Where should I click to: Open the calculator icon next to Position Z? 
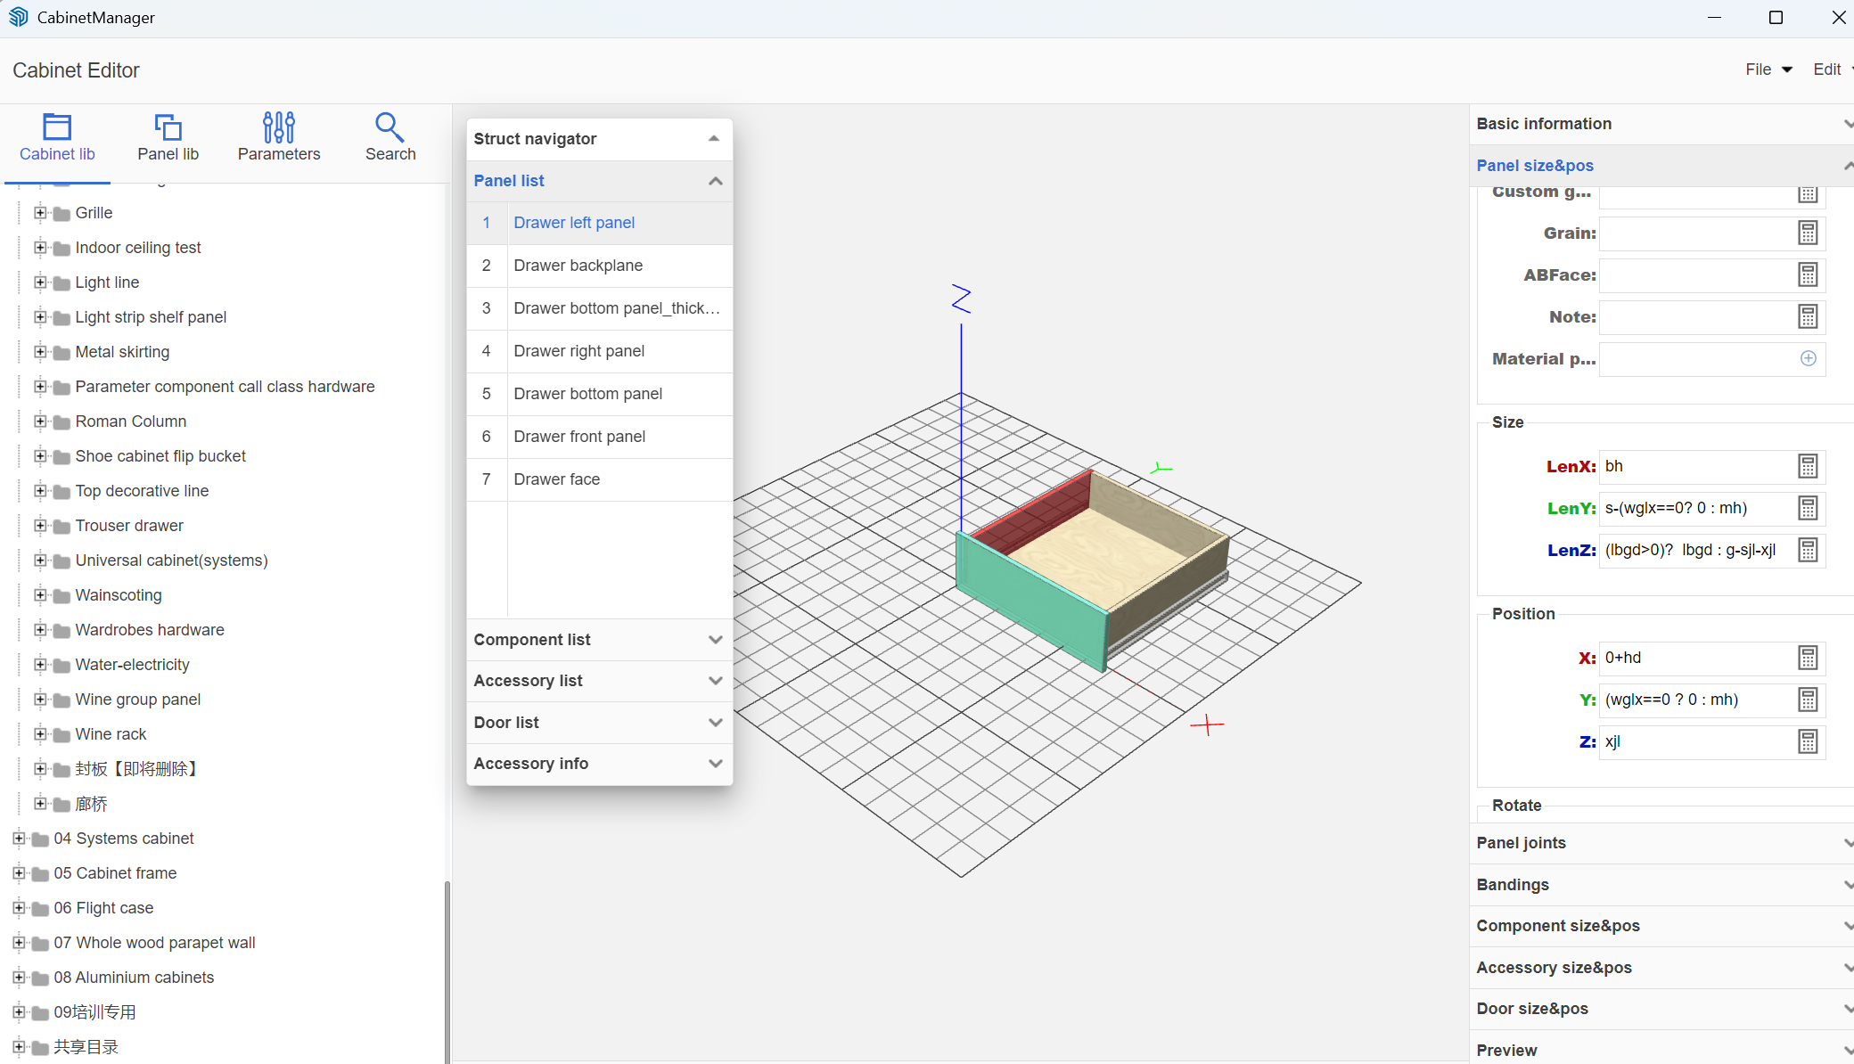1808,741
